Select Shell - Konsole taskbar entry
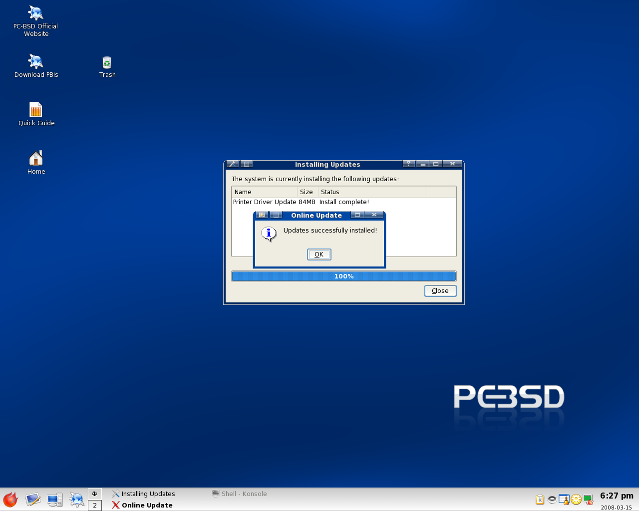The height and width of the screenshot is (511, 639). pos(240,494)
